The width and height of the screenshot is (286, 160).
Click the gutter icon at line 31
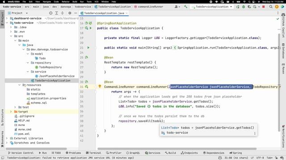click(86, 87)
